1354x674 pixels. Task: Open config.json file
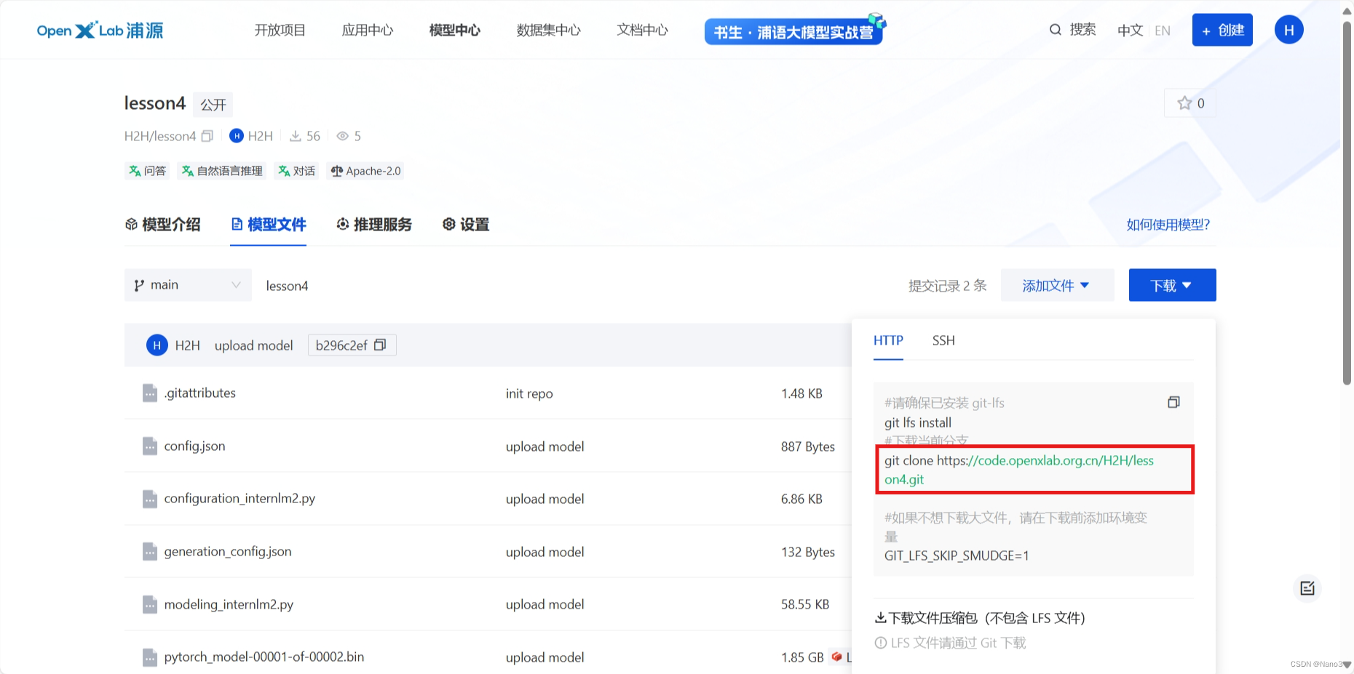click(x=194, y=446)
